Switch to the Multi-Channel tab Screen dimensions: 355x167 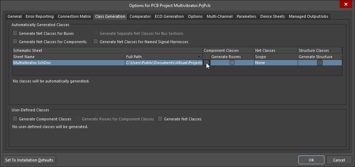(x=219, y=16)
